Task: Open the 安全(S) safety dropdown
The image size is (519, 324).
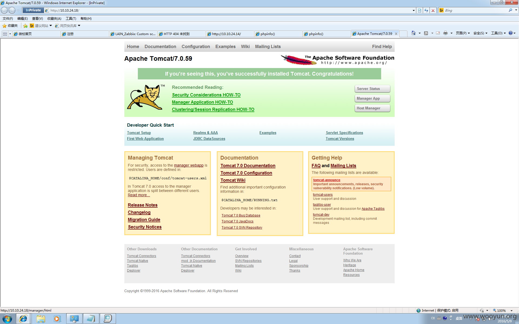Action: point(480,33)
